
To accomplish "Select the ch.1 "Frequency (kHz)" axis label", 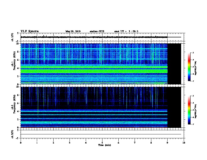I will click(14, 61).
